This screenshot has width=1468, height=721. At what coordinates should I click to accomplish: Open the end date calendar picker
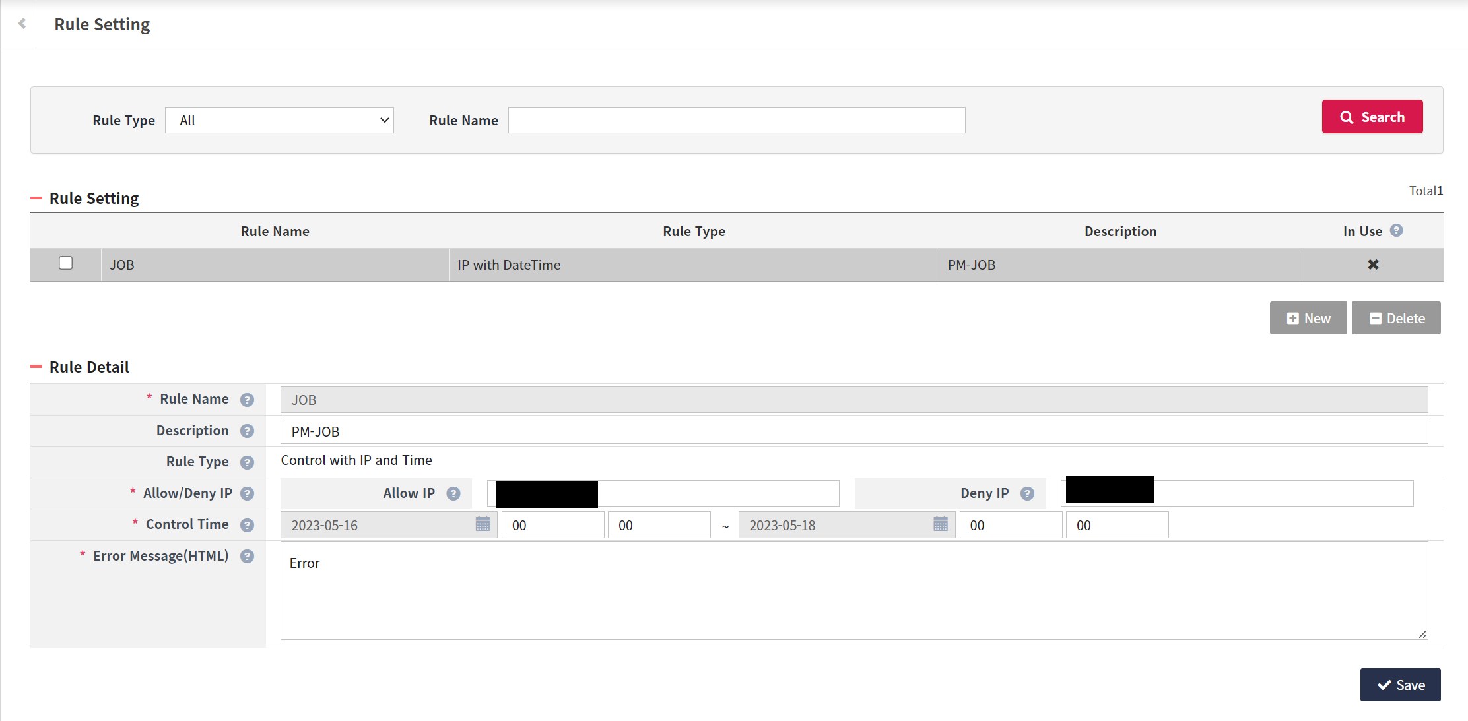click(x=940, y=524)
